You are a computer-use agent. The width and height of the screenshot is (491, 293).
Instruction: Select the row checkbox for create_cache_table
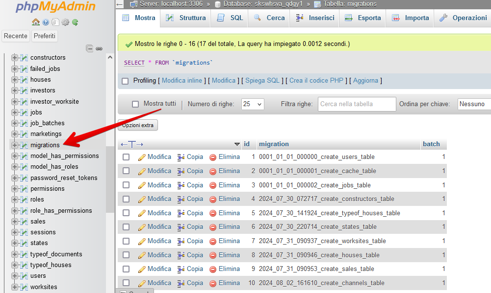(x=126, y=171)
